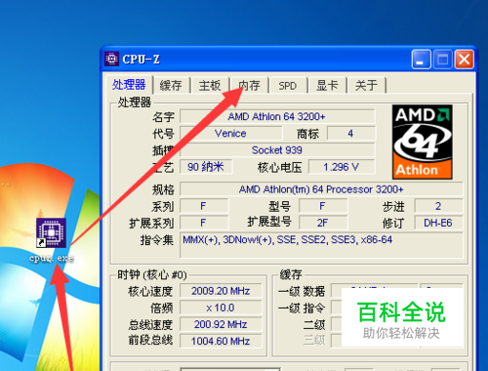Switch to the 内存 tab
488x371 pixels.
pos(249,86)
